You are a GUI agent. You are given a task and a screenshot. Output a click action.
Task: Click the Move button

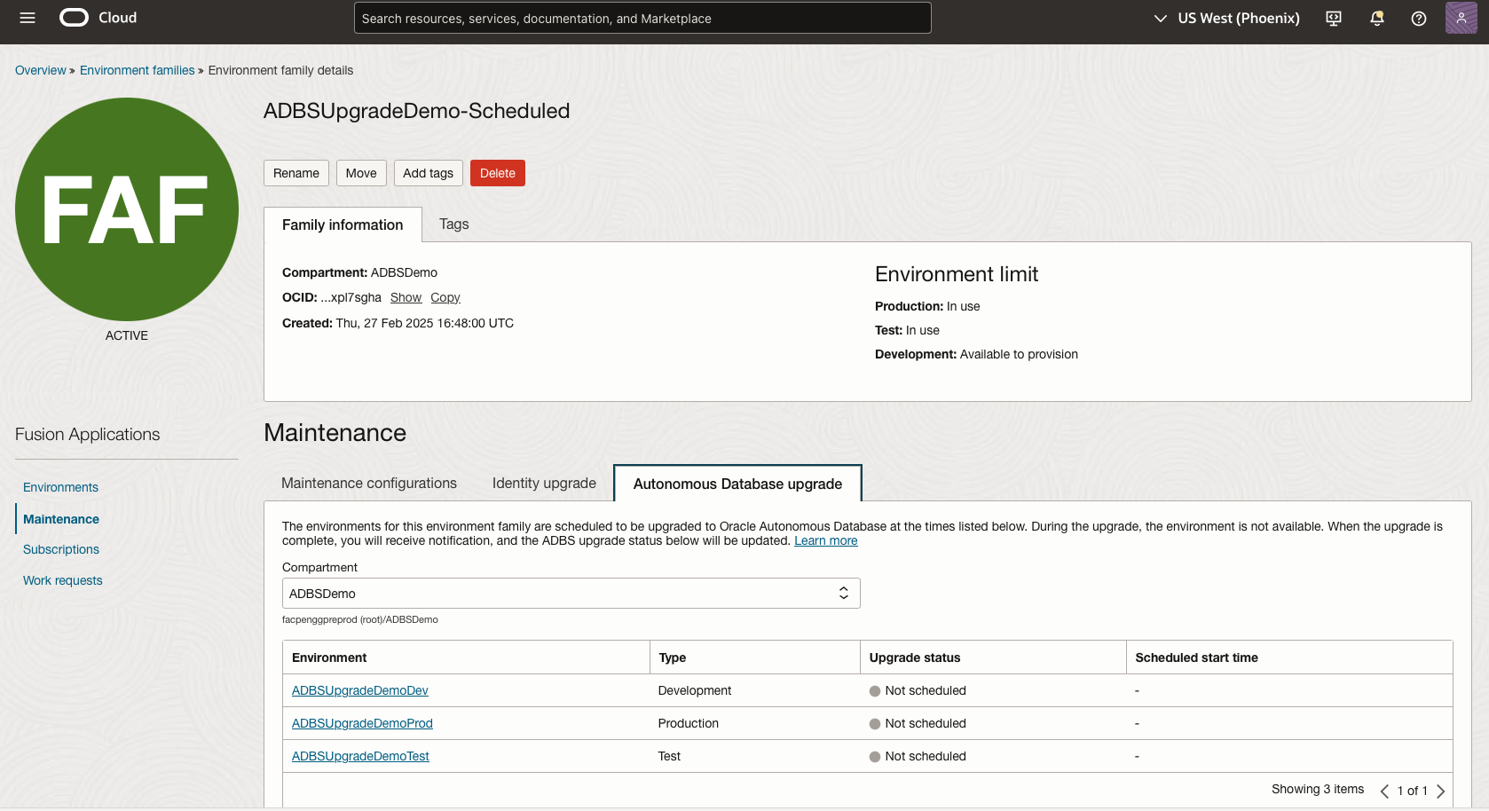click(361, 173)
